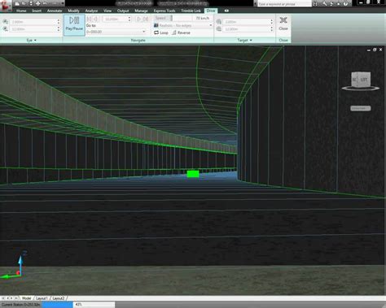Toggle Reverse drive direction
Viewport: 386px width, 308px height.
[x=181, y=33]
